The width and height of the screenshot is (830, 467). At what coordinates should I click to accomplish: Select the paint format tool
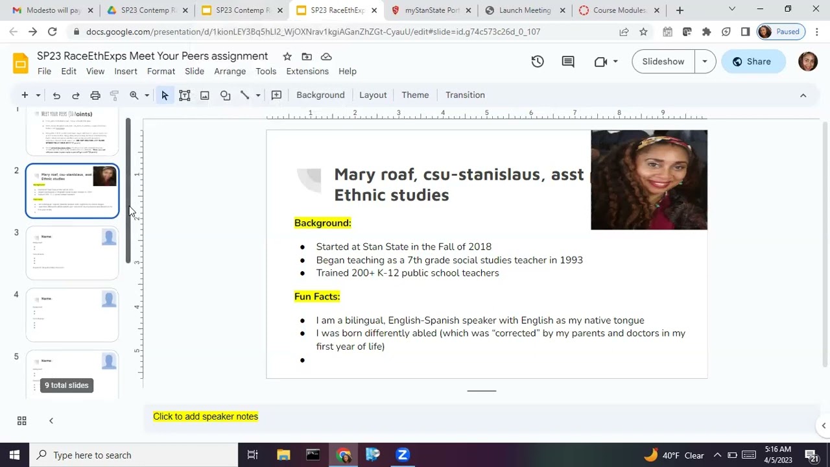point(115,95)
